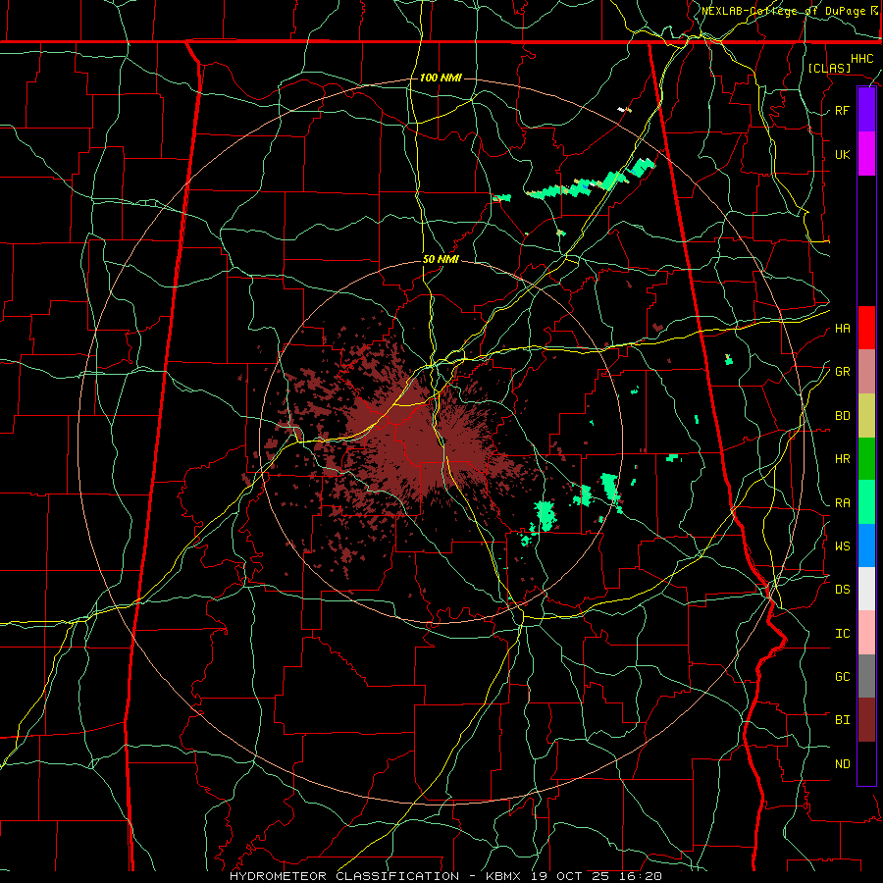The width and height of the screenshot is (883, 883).
Task: Click the "RA" legend label
Action: [x=842, y=502]
